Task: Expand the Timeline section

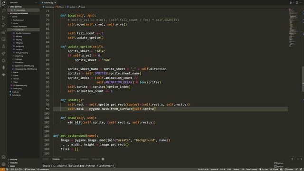Action: click(23, 163)
